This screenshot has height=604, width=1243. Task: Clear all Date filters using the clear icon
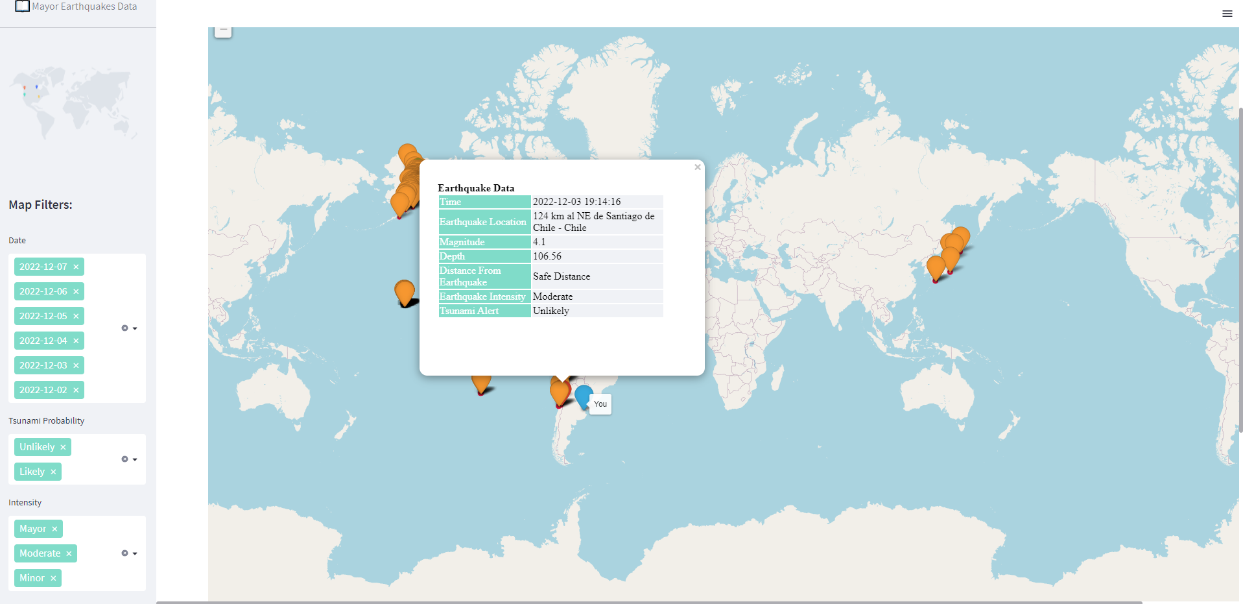[125, 328]
